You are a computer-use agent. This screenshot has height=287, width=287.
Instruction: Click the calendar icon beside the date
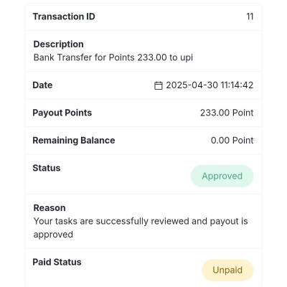[x=159, y=85]
